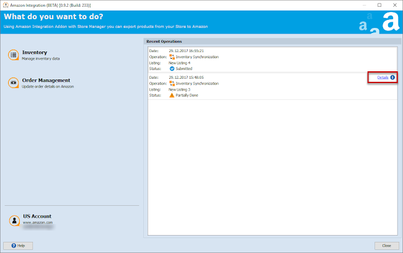Viewport: 403px width, 253px height.
Task: Click the blue info icon beside Details
Action: tap(392, 78)
